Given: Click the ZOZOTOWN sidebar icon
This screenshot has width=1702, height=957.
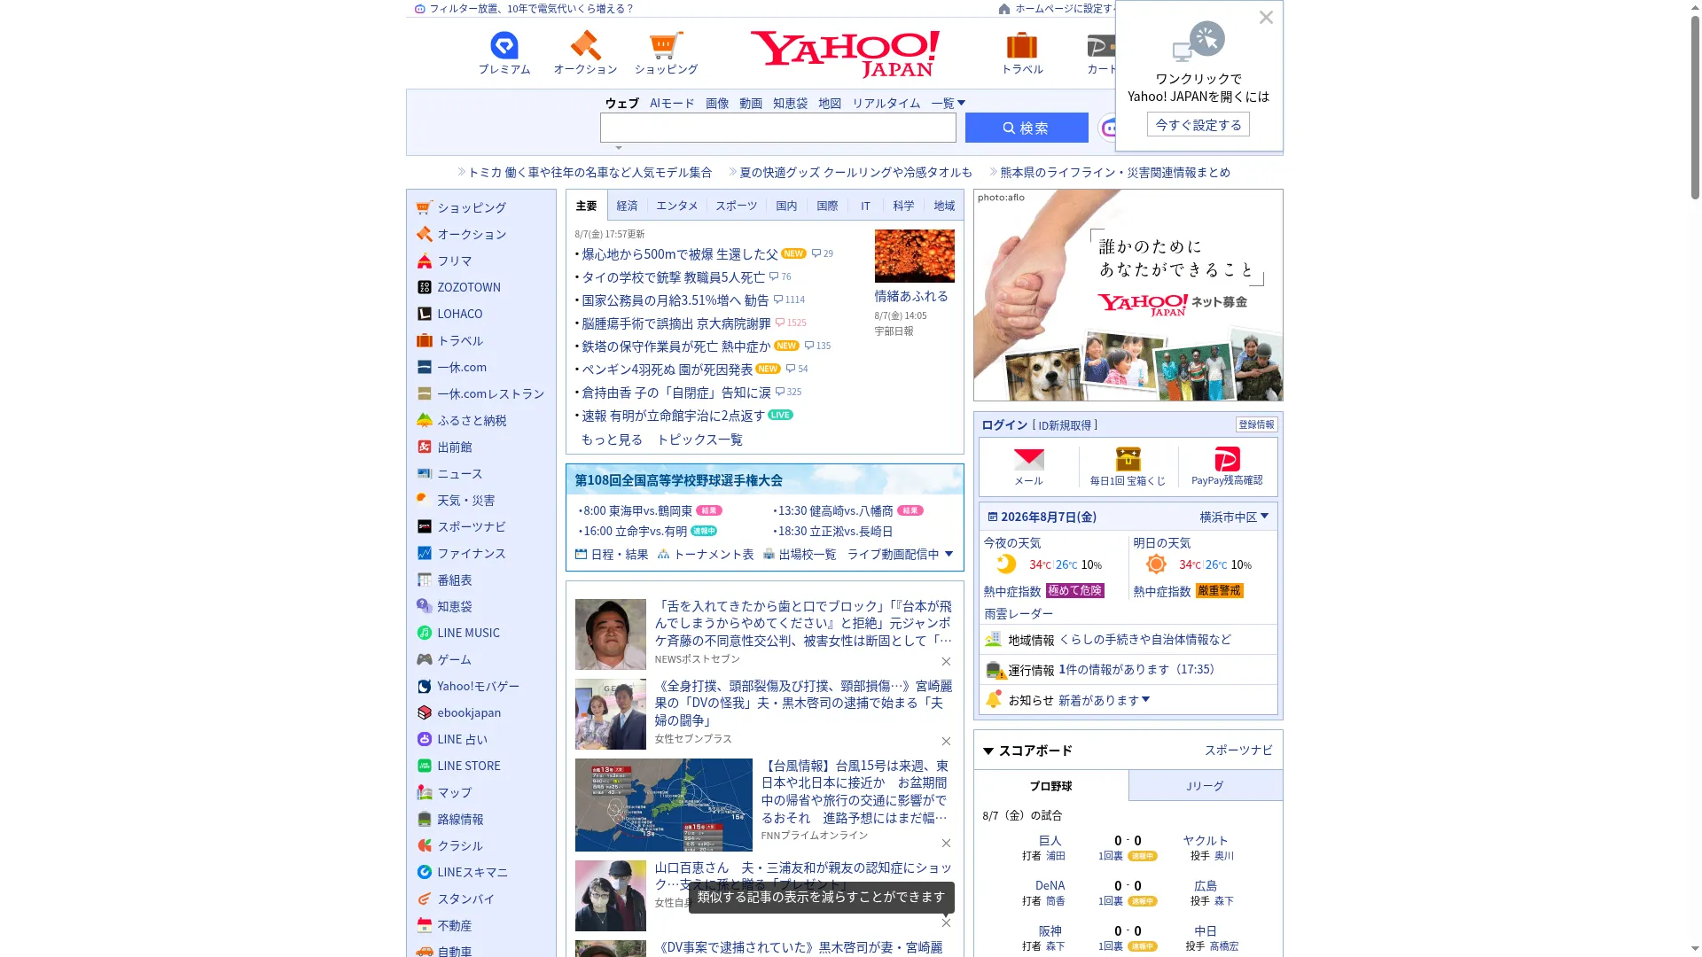Looking at the screenshot, I should 425,287.
